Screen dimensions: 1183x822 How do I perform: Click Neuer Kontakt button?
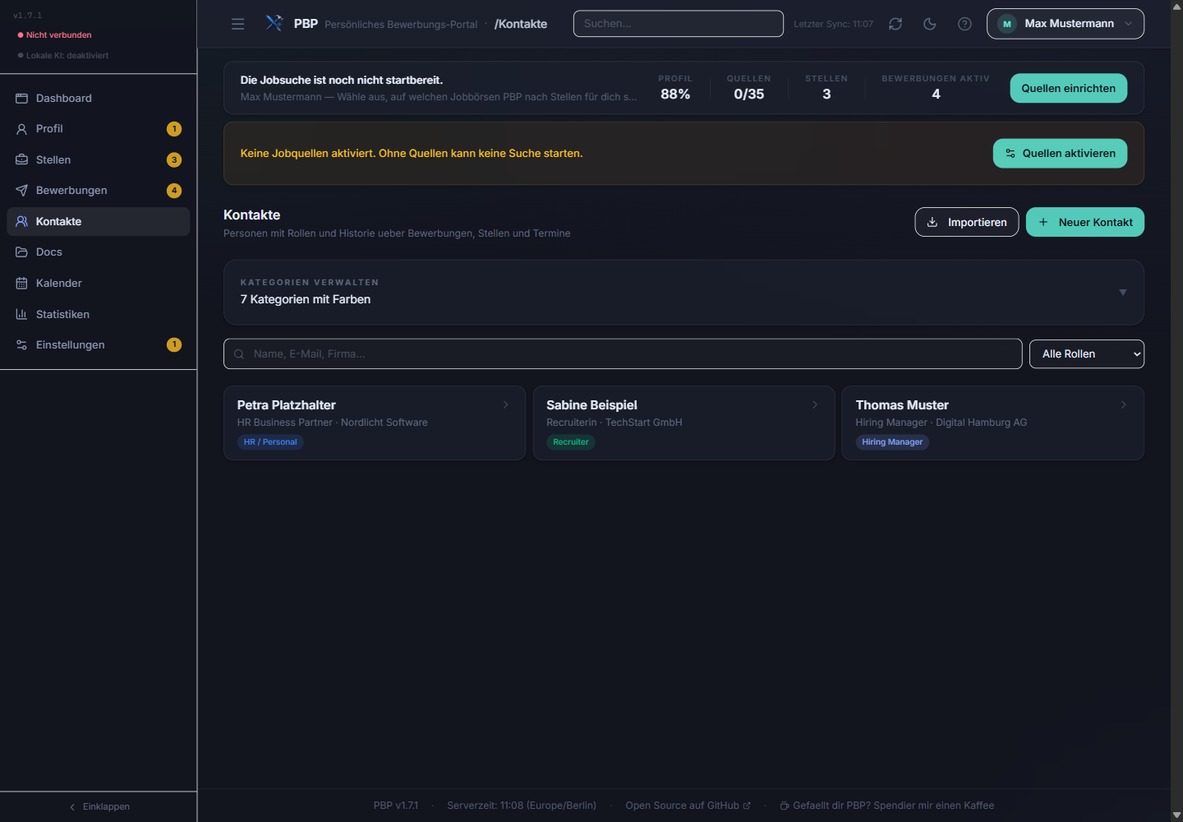1085,222
